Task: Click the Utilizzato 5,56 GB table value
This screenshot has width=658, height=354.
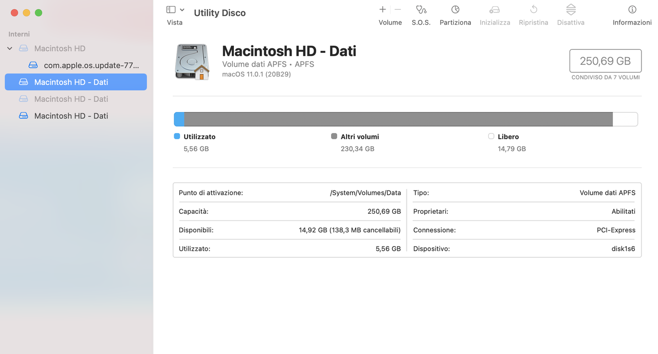Action: point(388,248)
